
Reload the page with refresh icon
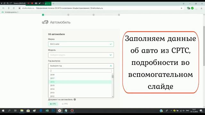point(14,8)
